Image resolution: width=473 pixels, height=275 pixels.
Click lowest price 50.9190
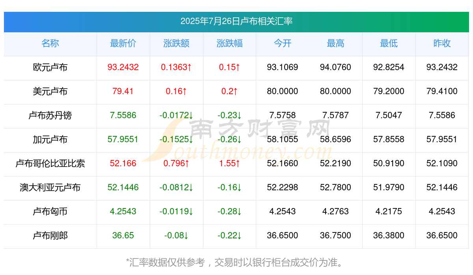tap(389, 164)
